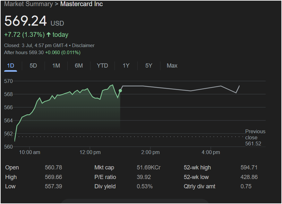Click the green price marker dot on chart
The image size is (282, 204).
tap(120, 91)
